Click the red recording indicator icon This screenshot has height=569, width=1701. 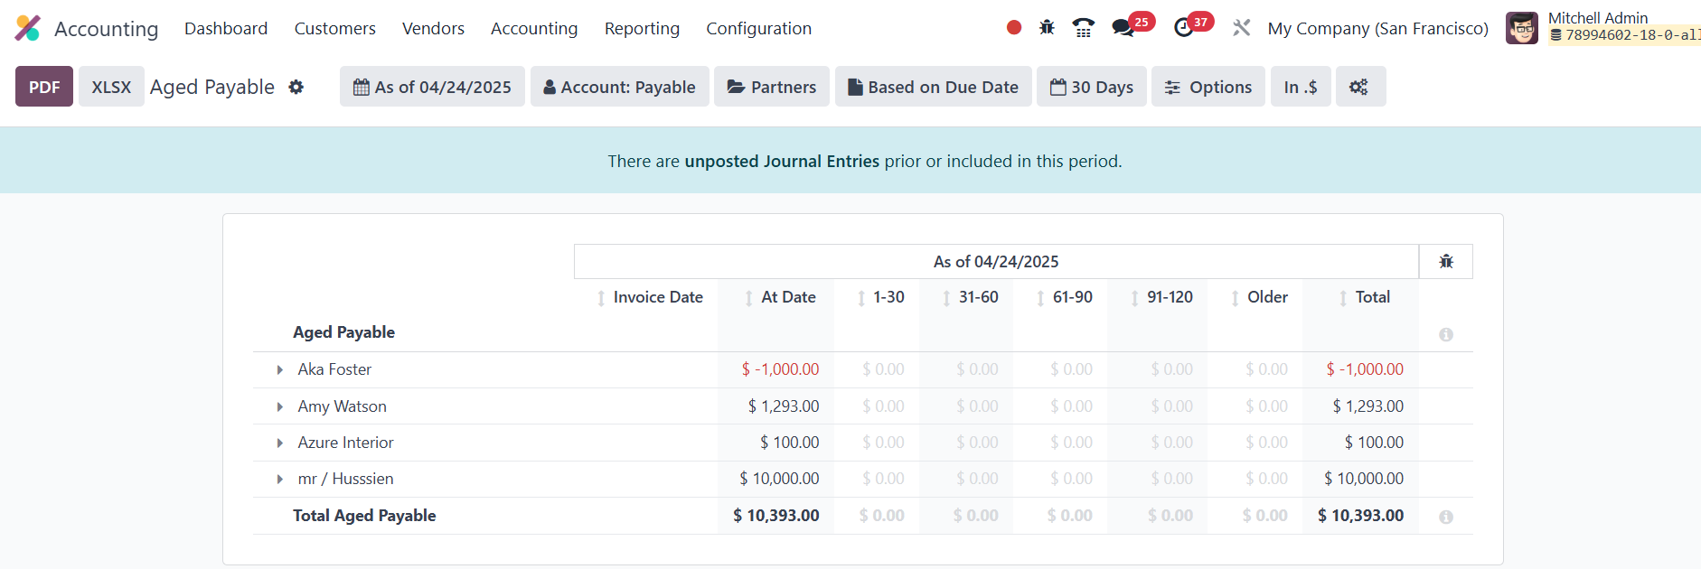click(1013, 28)
